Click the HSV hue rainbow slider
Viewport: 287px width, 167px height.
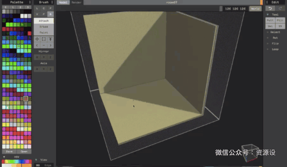pyautogui.click(x=17, y=162)
